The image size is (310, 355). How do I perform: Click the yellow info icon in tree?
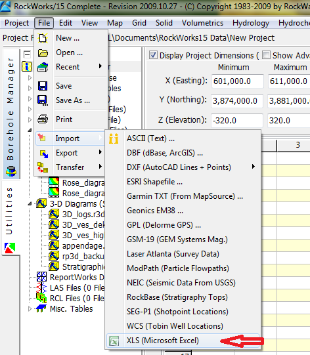27,66
